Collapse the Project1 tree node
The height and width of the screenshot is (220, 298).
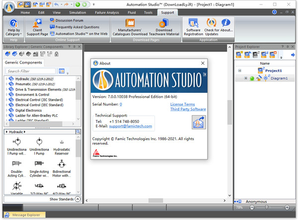(239, 71)
